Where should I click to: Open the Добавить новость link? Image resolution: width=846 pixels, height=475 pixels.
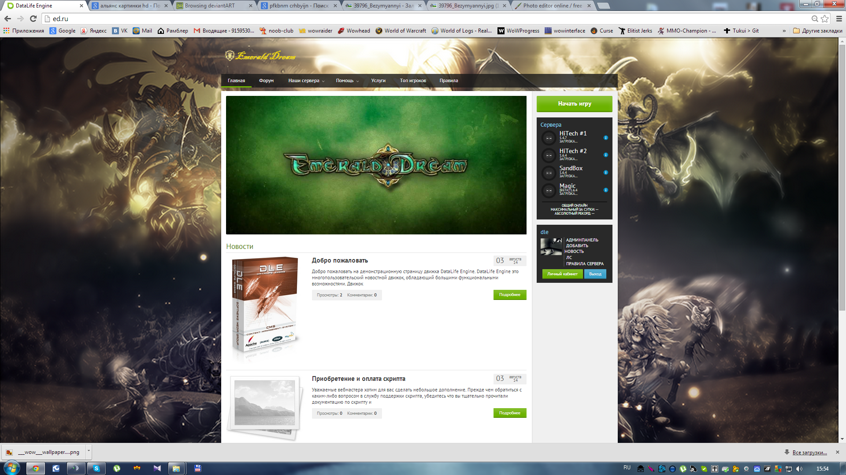pyautogui.click(x=576, y=248)
